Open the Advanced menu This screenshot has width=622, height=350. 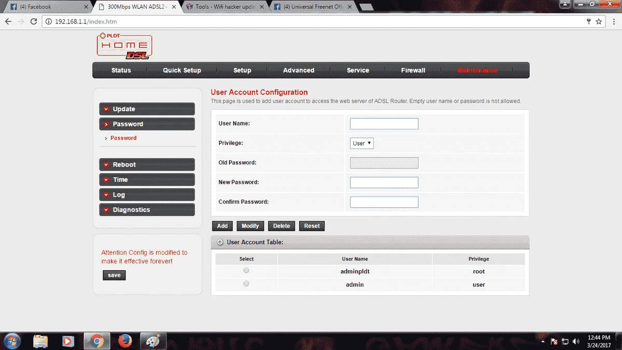(x=299, y=70)
